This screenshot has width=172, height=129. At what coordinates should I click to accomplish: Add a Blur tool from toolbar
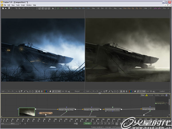93,8
